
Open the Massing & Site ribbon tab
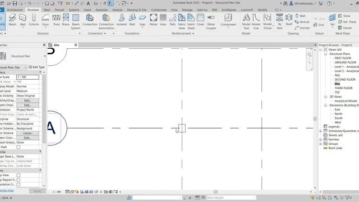(x=137, y=10)
